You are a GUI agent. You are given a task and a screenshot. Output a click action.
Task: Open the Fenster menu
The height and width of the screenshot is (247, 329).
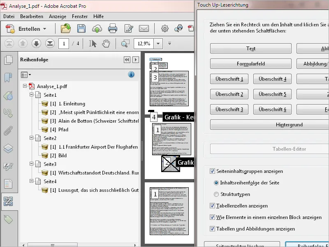point(80,16)
